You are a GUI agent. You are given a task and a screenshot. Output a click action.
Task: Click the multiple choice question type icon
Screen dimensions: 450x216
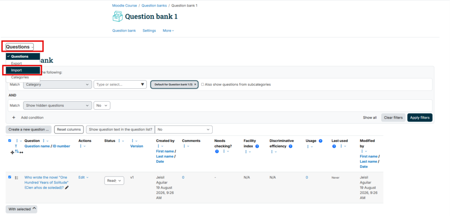tap(16, 178)
